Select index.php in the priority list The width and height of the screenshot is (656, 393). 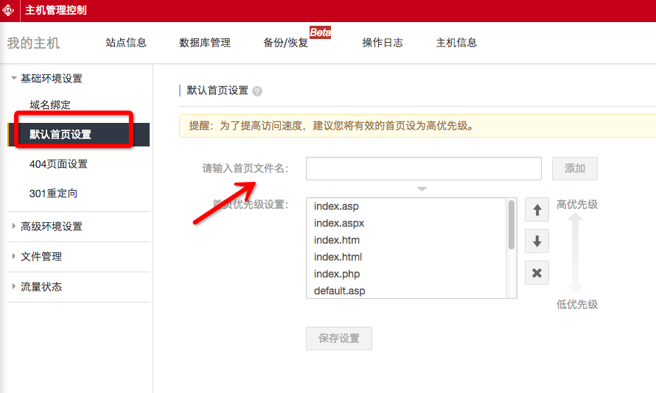(x=337, y=274)
